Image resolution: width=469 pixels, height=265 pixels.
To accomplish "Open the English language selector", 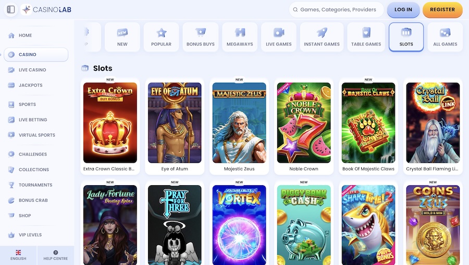I will tap(18, 255).
